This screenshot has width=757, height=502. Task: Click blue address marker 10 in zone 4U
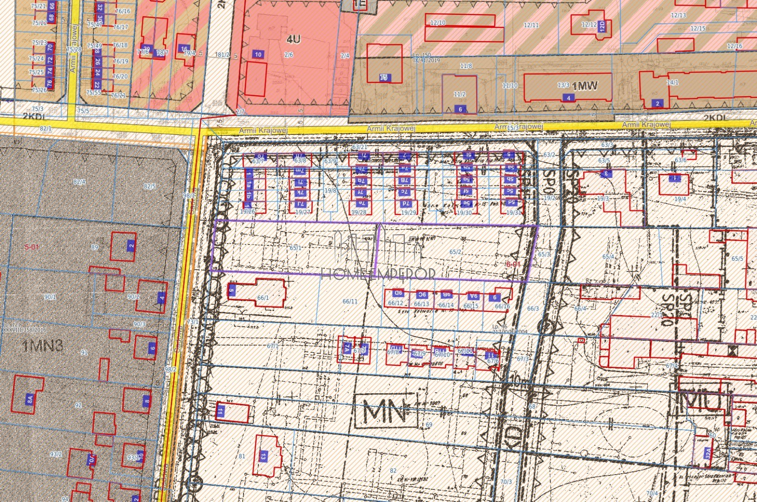(258, 54)
